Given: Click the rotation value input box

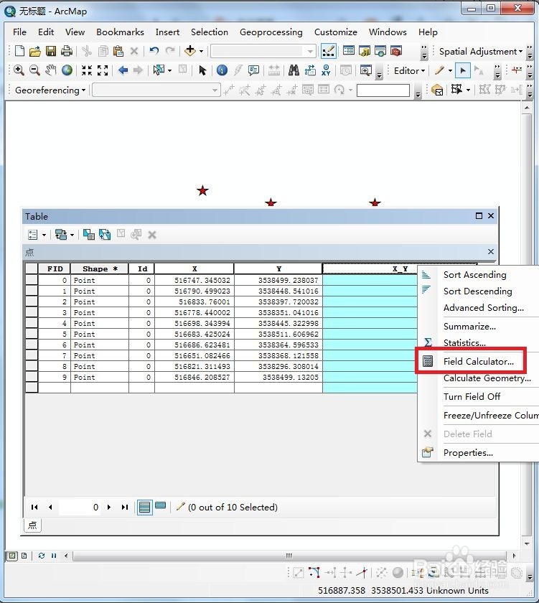Looking at the screenshot, I should coord(383,90).
